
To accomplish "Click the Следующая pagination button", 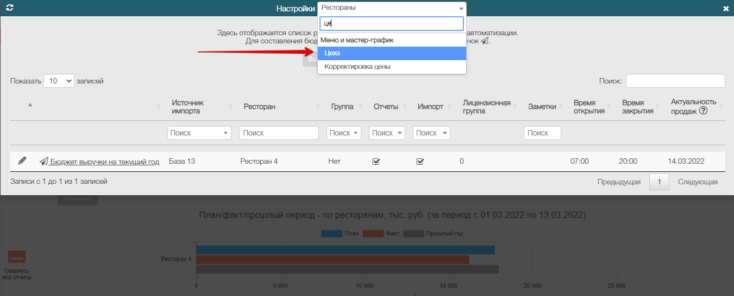I will (698, 182).
